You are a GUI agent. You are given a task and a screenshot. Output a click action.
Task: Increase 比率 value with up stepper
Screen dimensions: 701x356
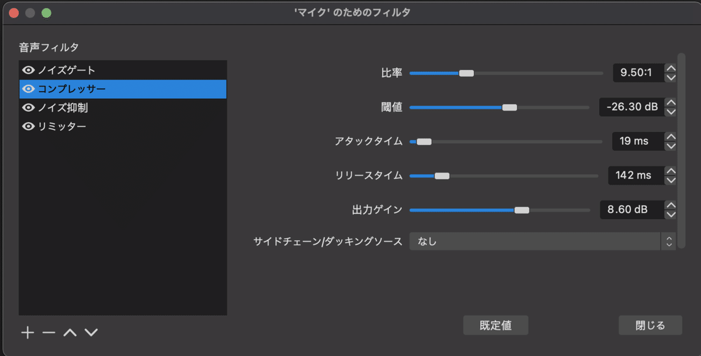click(671, 69)
